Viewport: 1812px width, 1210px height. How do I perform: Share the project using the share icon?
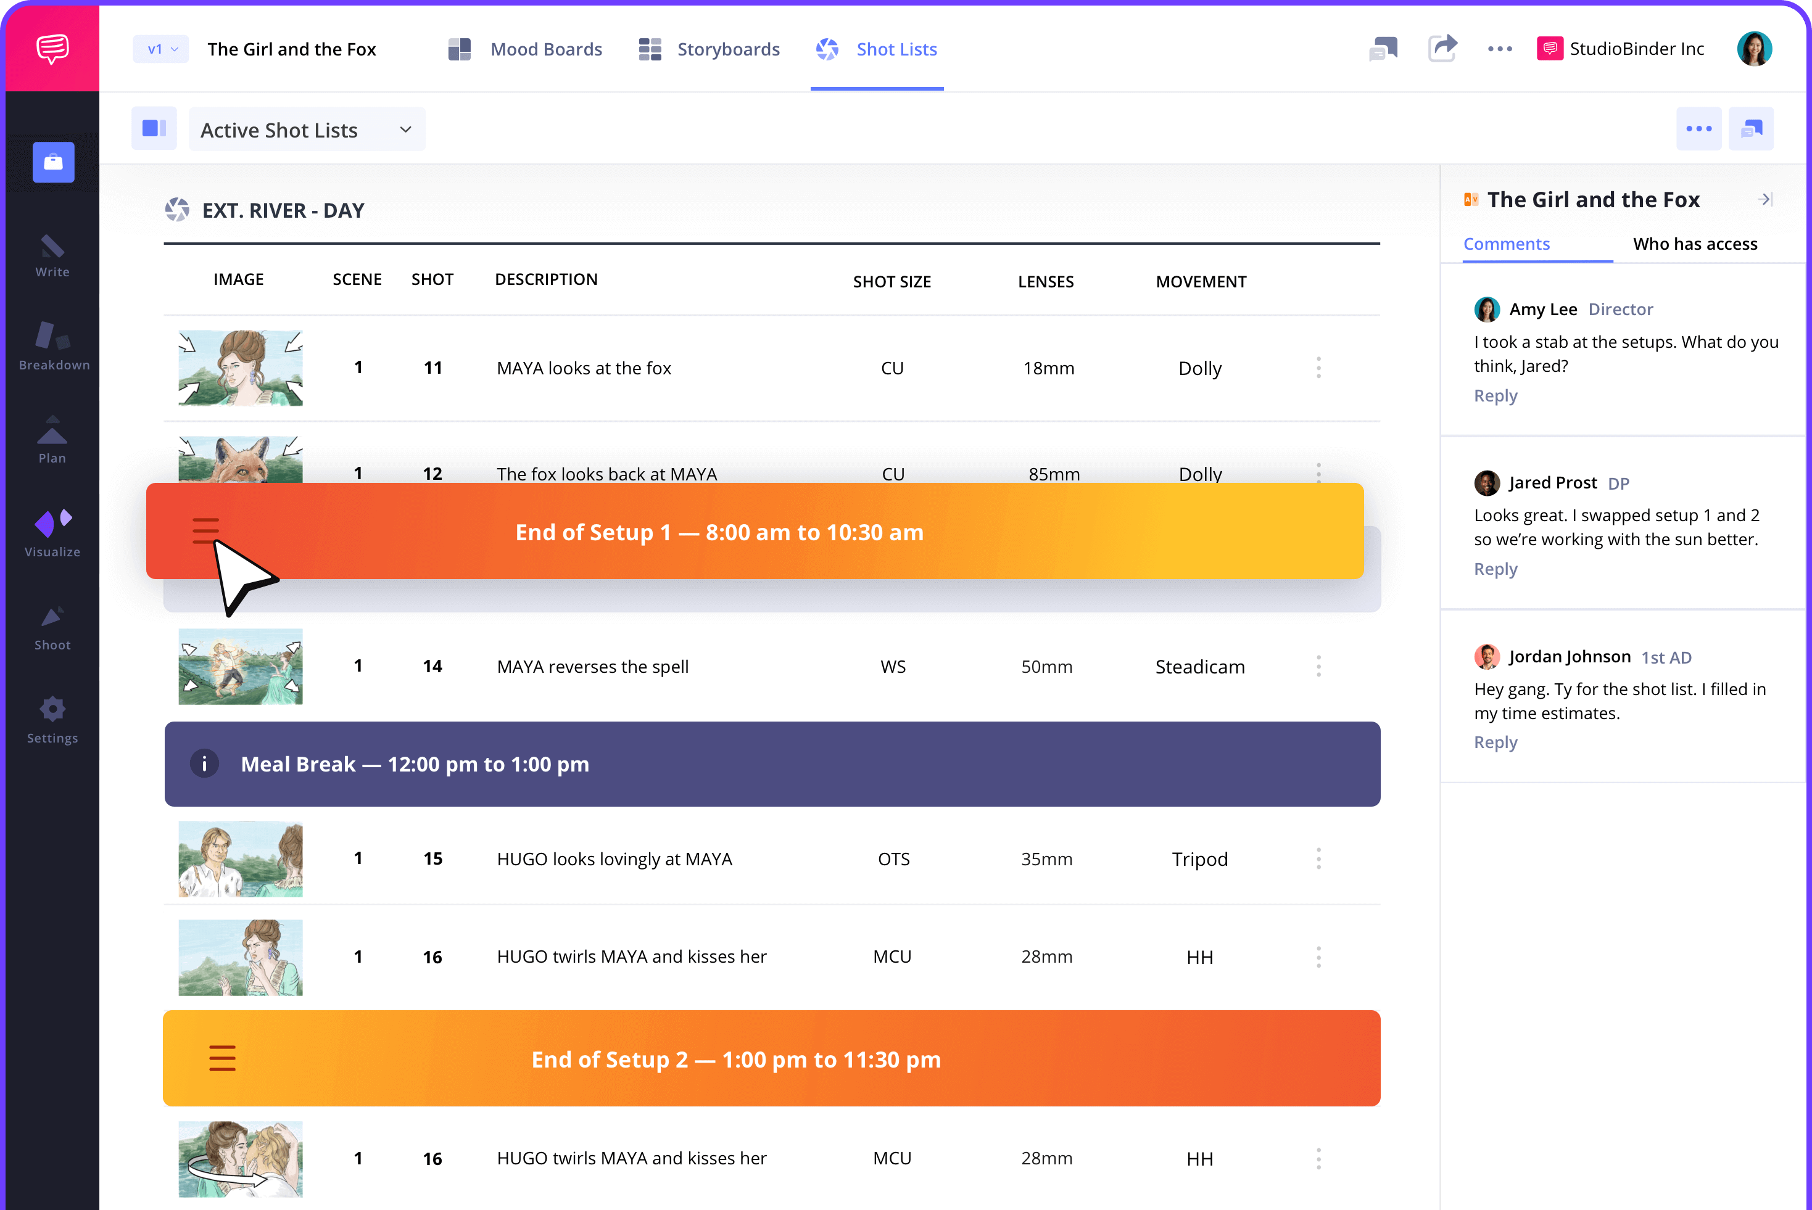pyautogui.click(x=1443, y=48)
